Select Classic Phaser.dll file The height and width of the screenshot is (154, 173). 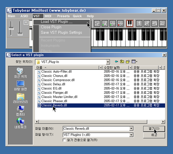(52, 101)
